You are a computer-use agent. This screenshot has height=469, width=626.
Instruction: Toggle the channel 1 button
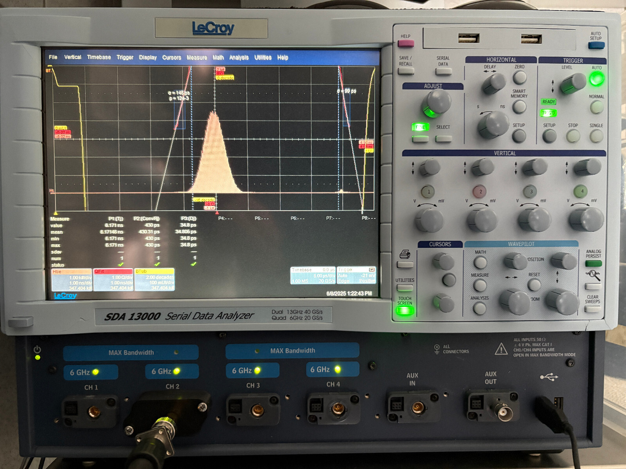428,192
